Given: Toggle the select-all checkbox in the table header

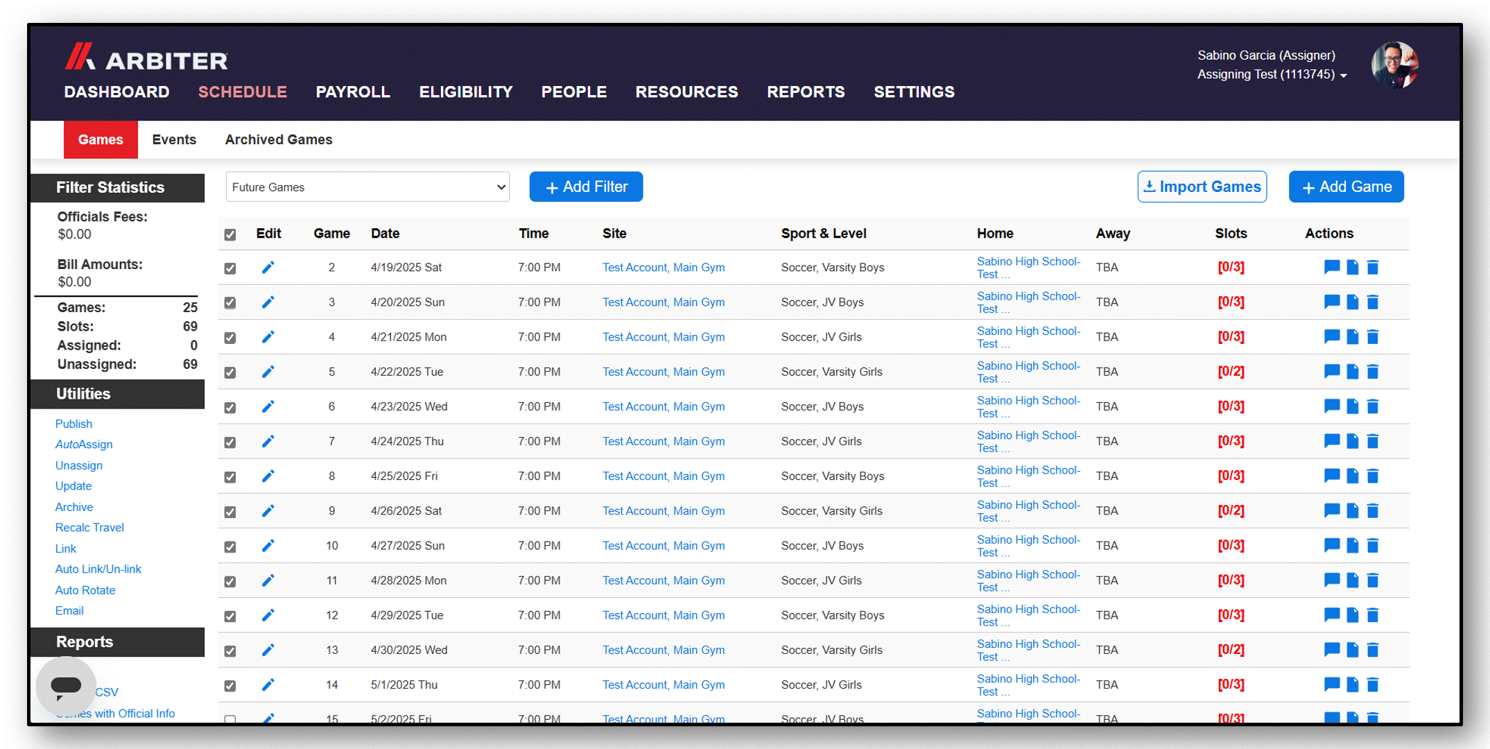Looking at the screenshot, I should [230, 235].
